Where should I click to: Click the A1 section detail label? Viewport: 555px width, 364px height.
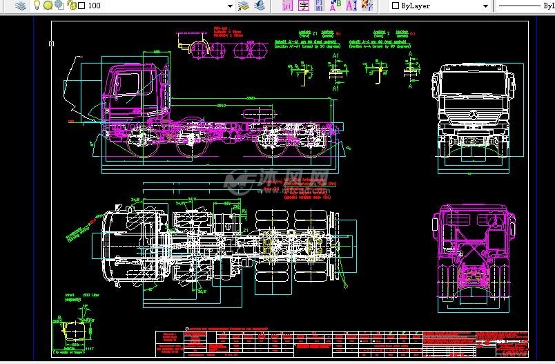click(x=335, y=55)
